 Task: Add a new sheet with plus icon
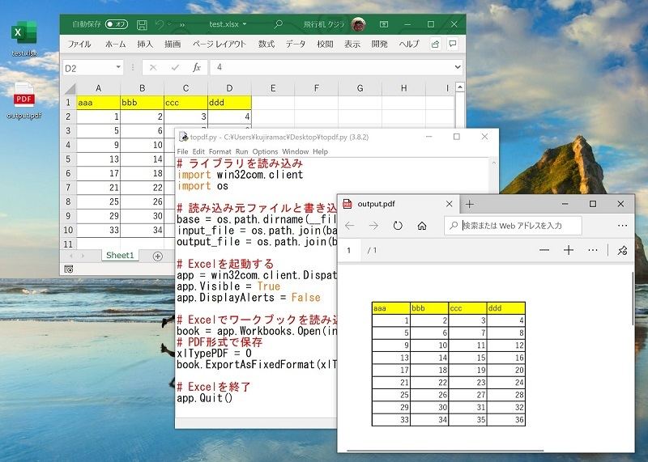(157, 256)
